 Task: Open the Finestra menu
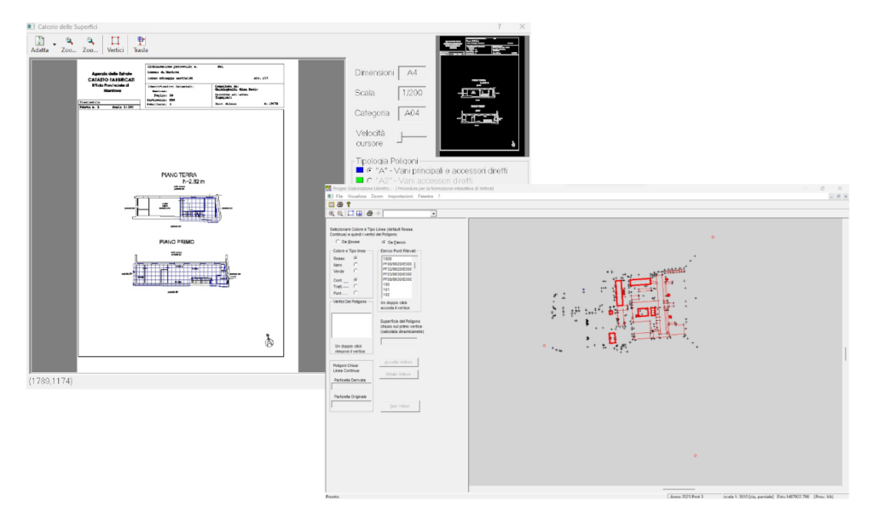point(425,197)
